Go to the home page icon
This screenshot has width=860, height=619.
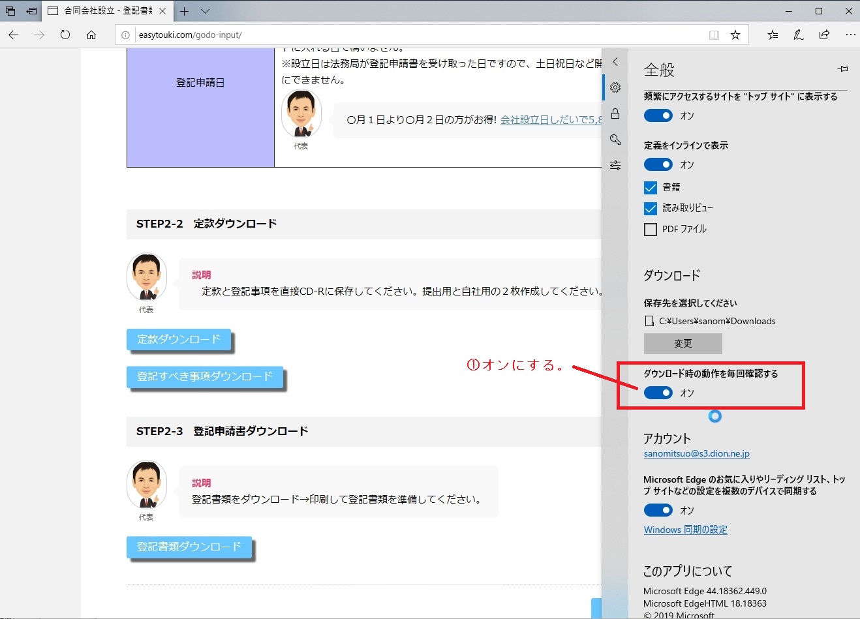(x=91, y=35)
